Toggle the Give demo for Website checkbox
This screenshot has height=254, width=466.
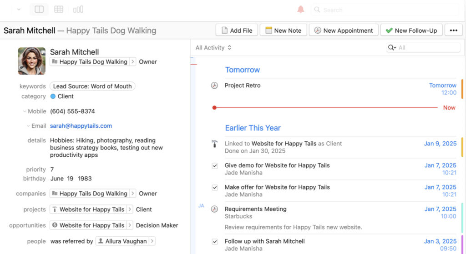[x=215, y=166]
